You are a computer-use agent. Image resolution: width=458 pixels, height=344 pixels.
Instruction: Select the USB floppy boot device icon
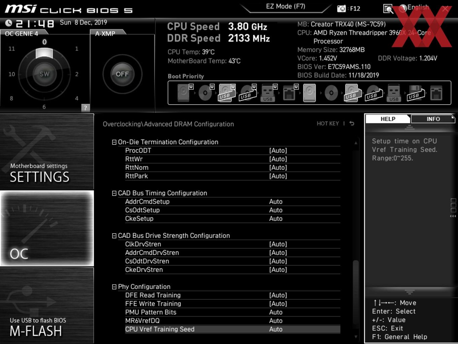tap(416, 93)
